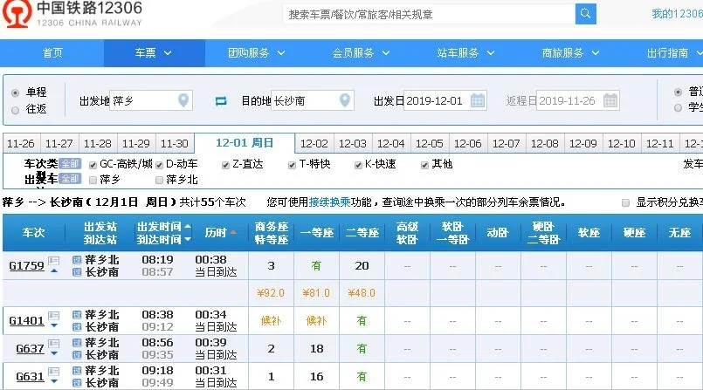Click the blue search magnifier button
Image resolution: width=703 pixels, height=390 pixels.
pos(585,14)
